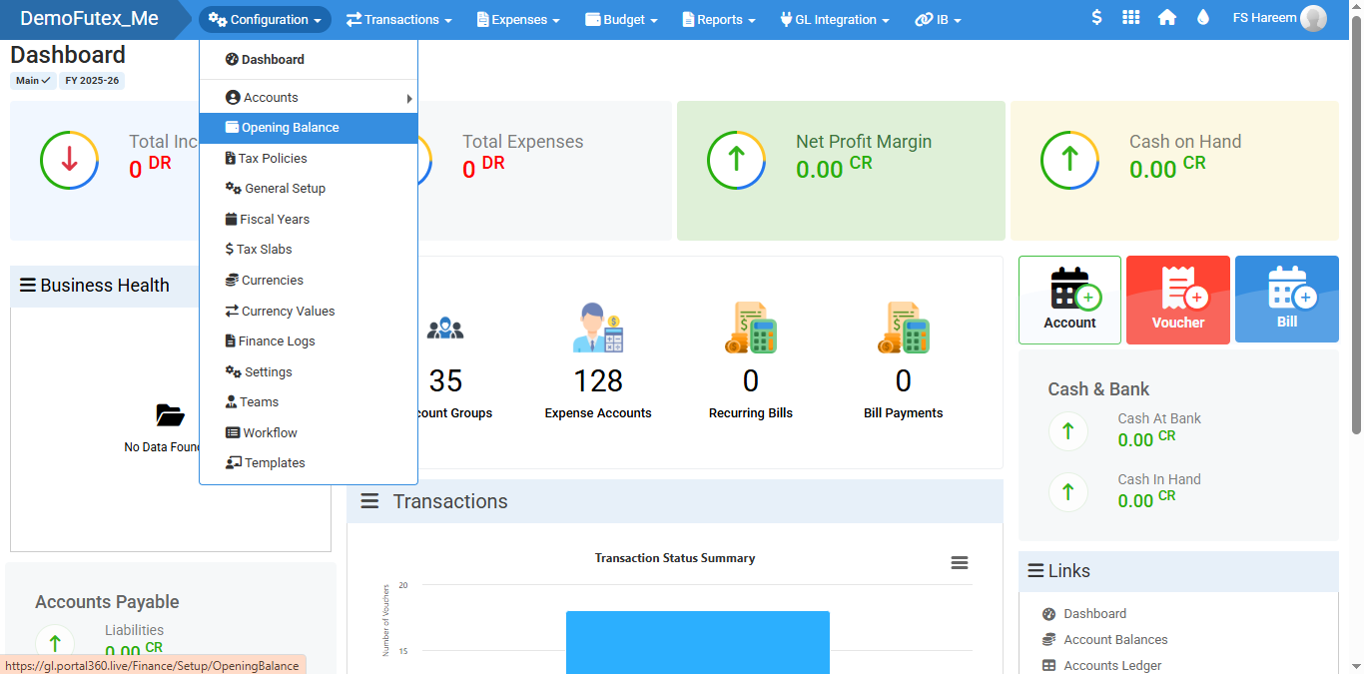Open the red Voucher tile
Viewport: 1364px width, 674px height.
(x=1177, y=300)
